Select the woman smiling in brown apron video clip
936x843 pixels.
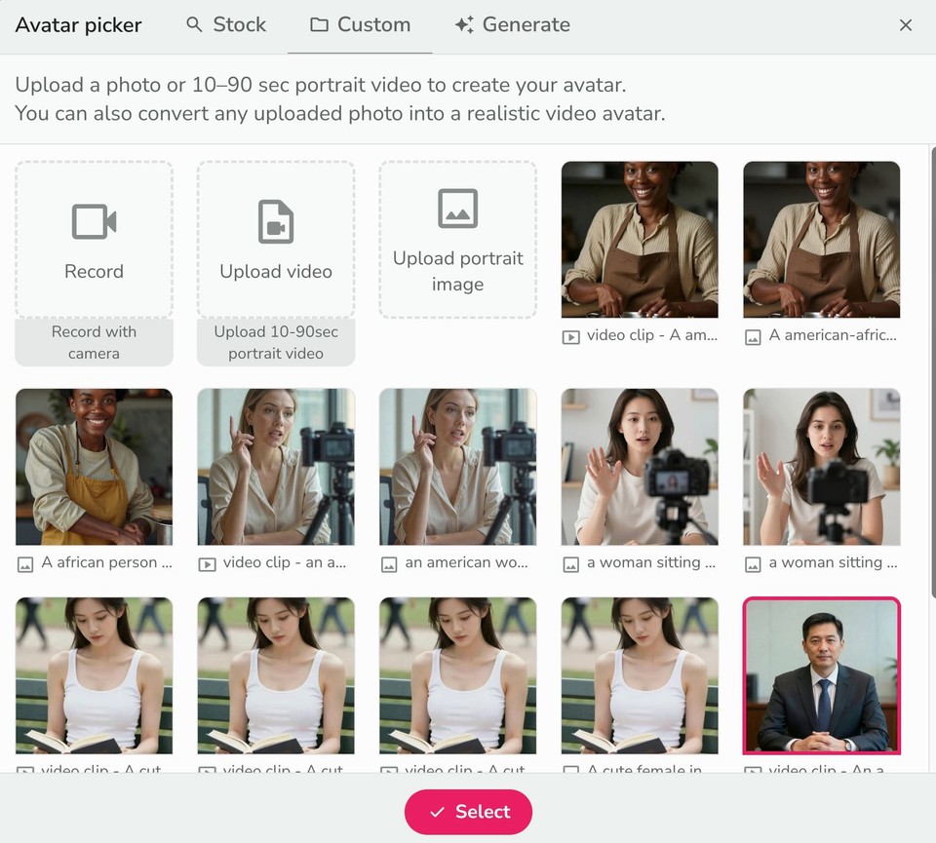(x=640, y=240)
